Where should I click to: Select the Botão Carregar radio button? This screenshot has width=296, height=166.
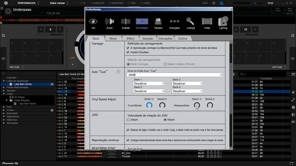tap(129, 64)
